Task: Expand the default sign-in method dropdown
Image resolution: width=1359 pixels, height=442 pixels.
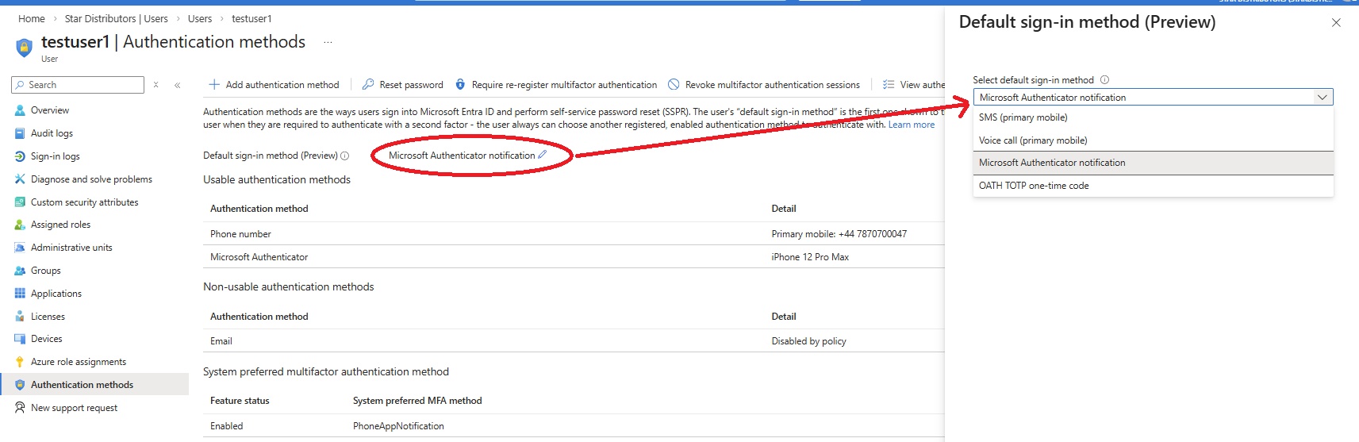Action: 1322,98
